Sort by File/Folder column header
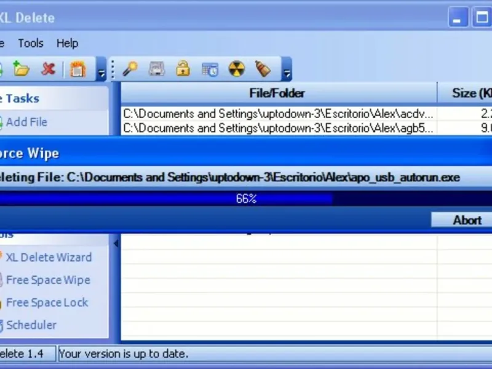 pos(279,93)
